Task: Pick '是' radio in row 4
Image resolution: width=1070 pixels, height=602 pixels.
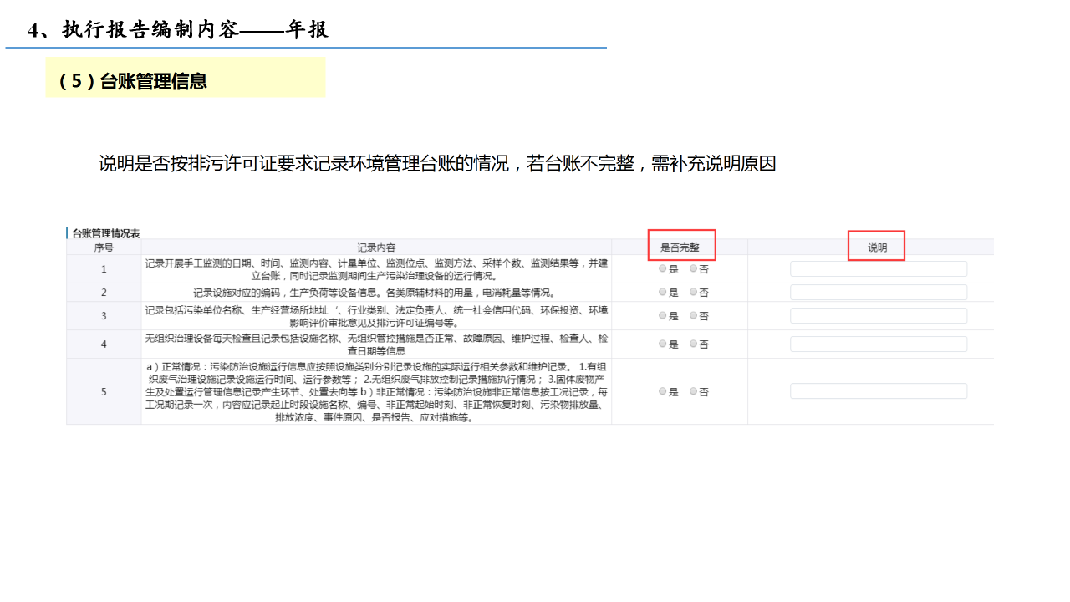Action: pyautogui.click(x=663, y=344)
